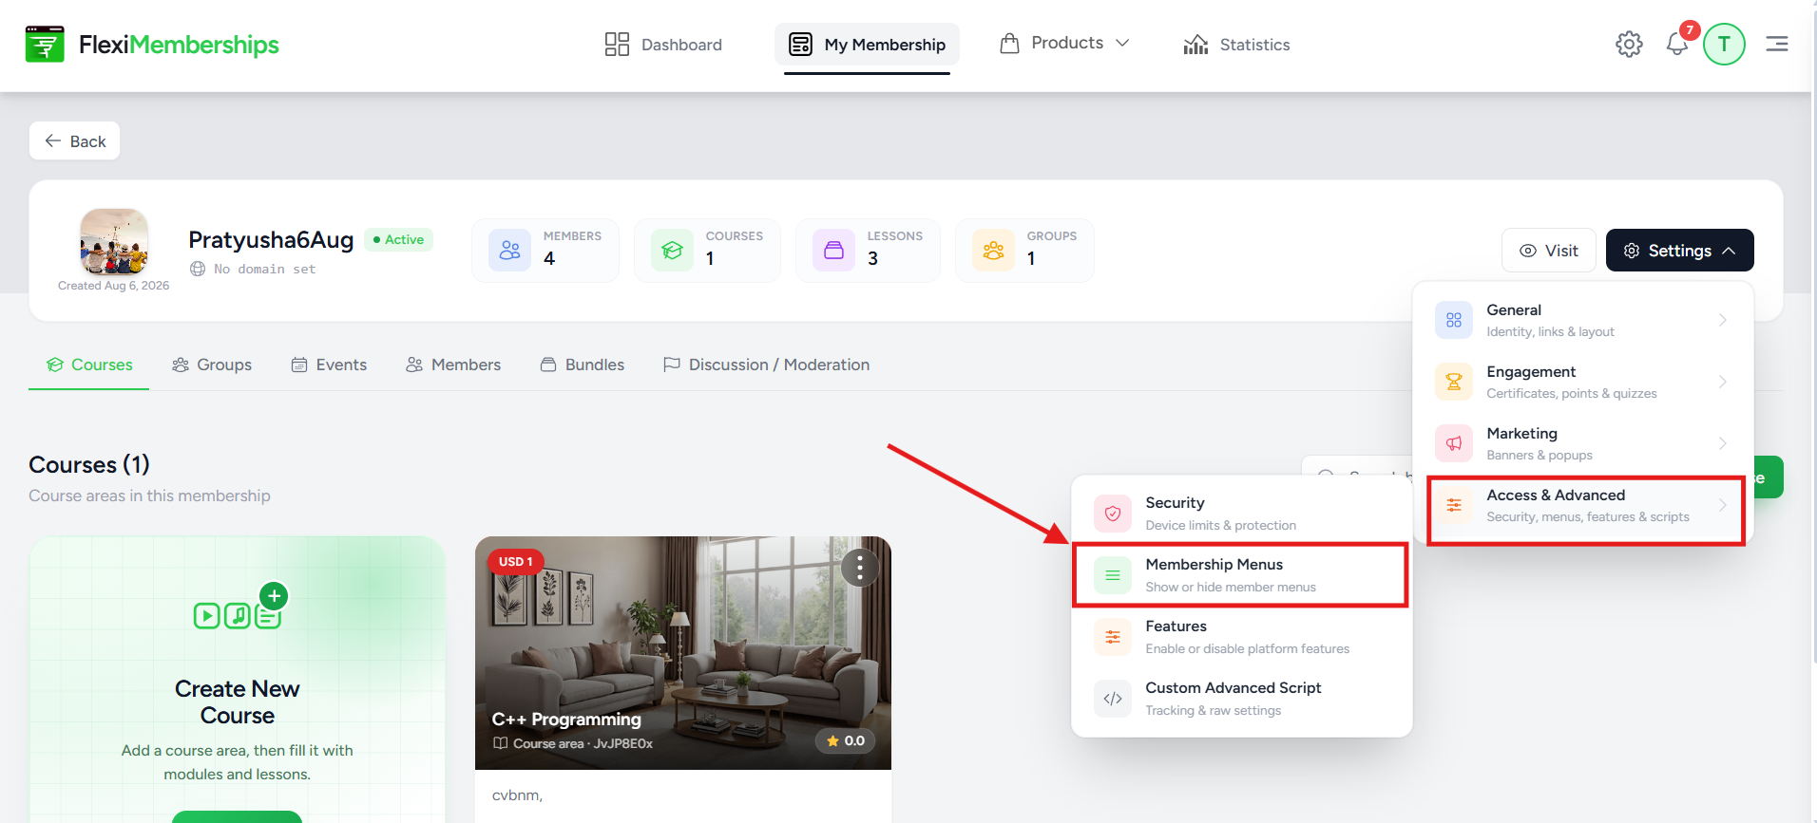Click the Custom Advanced Script code icon
The width and height of the screenshot is (1817, 823).
coord(1113,699)
